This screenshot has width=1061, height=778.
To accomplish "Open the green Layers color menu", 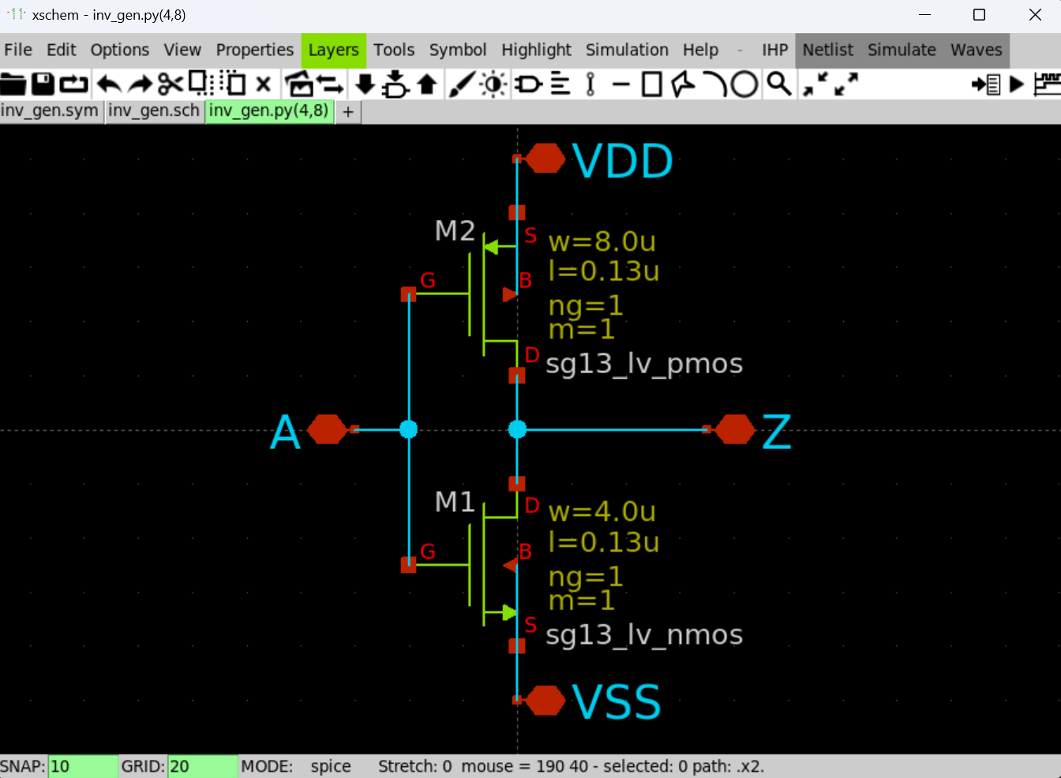I will (x=333, y=50).
